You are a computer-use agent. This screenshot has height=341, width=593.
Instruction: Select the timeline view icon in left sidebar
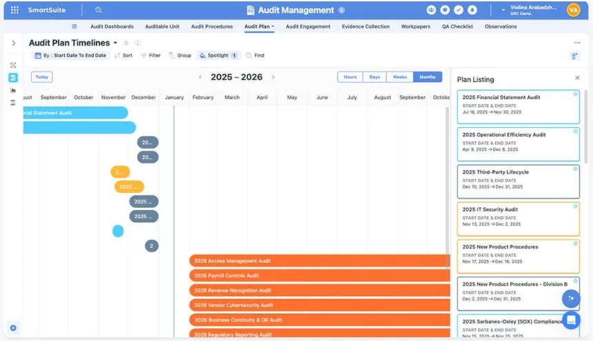pos(13,77)
